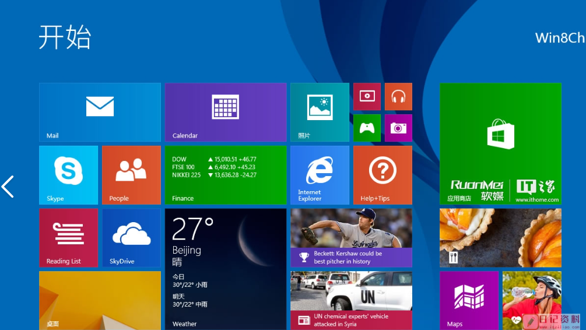Launch Internet Explorer tile
This screenshot has height=330, width=586.
tap(320, 175)
